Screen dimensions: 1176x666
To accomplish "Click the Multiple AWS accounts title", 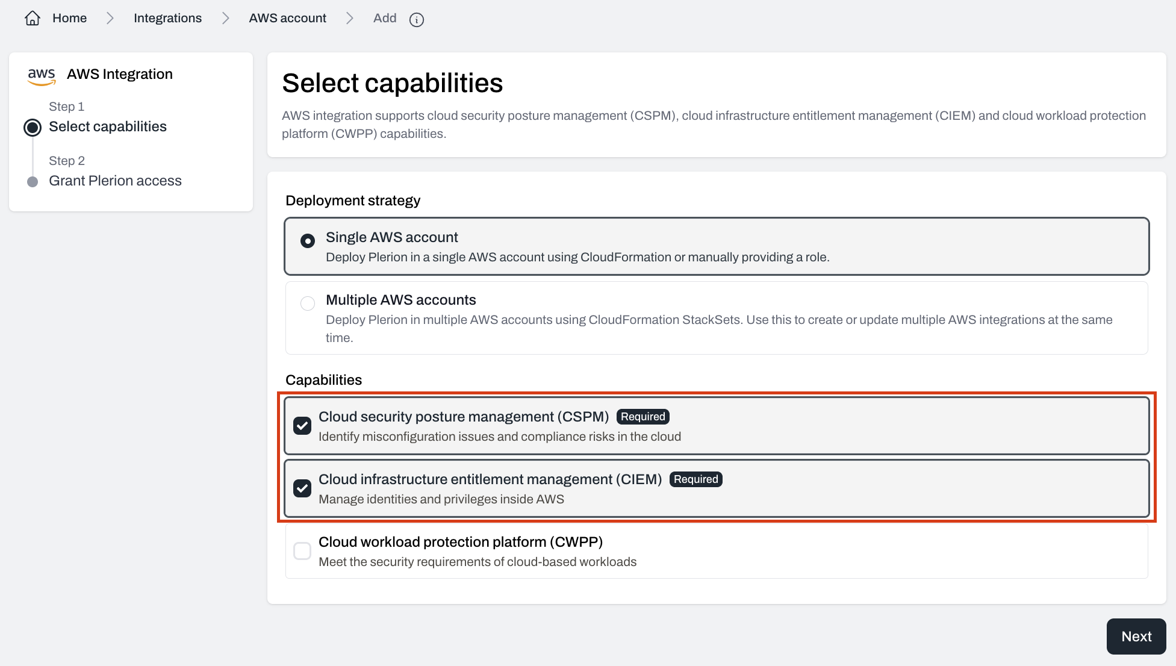I will click(x=401, y=300).
